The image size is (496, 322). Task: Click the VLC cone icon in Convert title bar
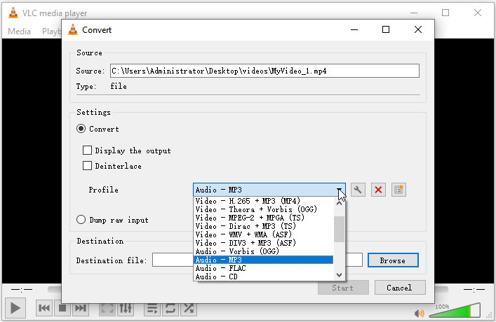73,29
